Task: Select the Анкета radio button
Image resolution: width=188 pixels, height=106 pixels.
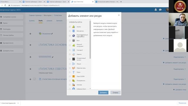Action: (70, 27)
